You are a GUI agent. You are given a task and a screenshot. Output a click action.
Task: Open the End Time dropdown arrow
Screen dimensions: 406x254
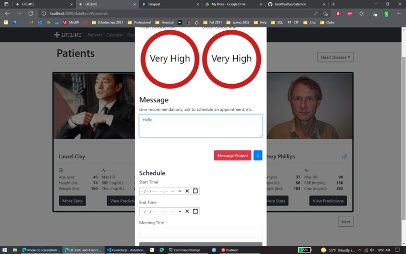(180, 211)
